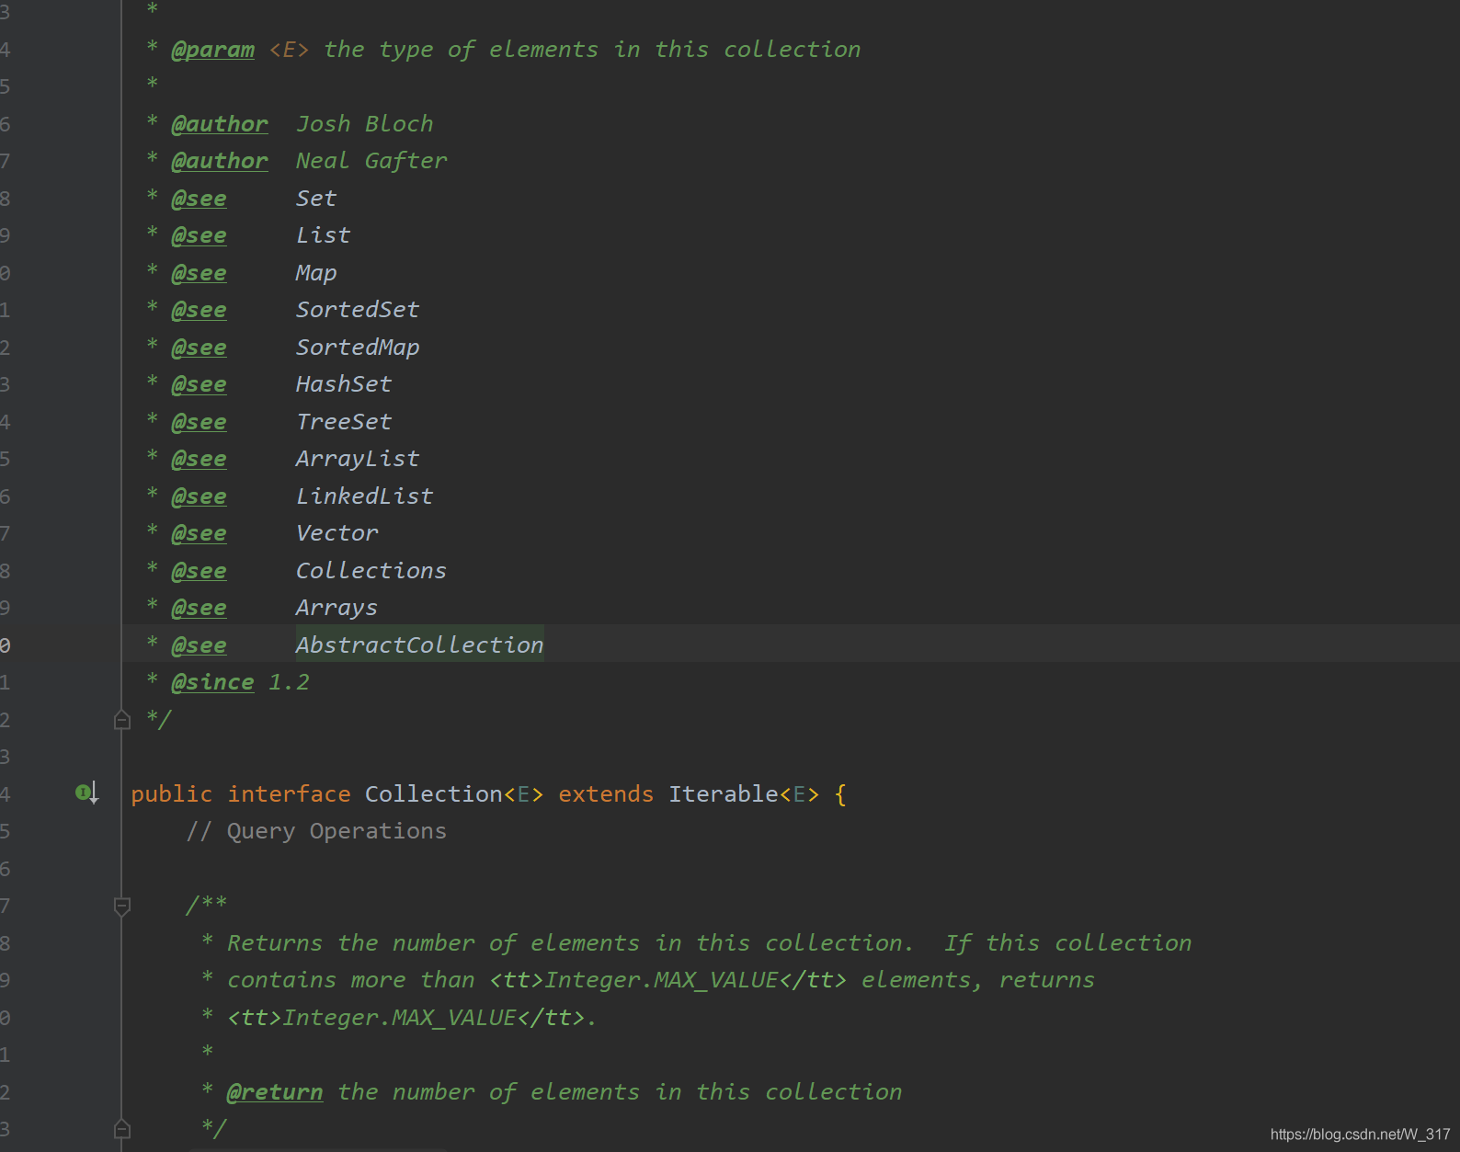Click the version number 1.2
The width and height of the screenshot is (1460, 1152).
pos(289,682)
